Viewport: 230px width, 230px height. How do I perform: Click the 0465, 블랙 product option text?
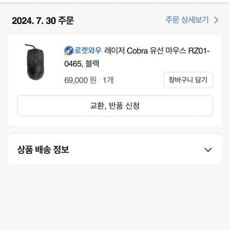point(82,64)
